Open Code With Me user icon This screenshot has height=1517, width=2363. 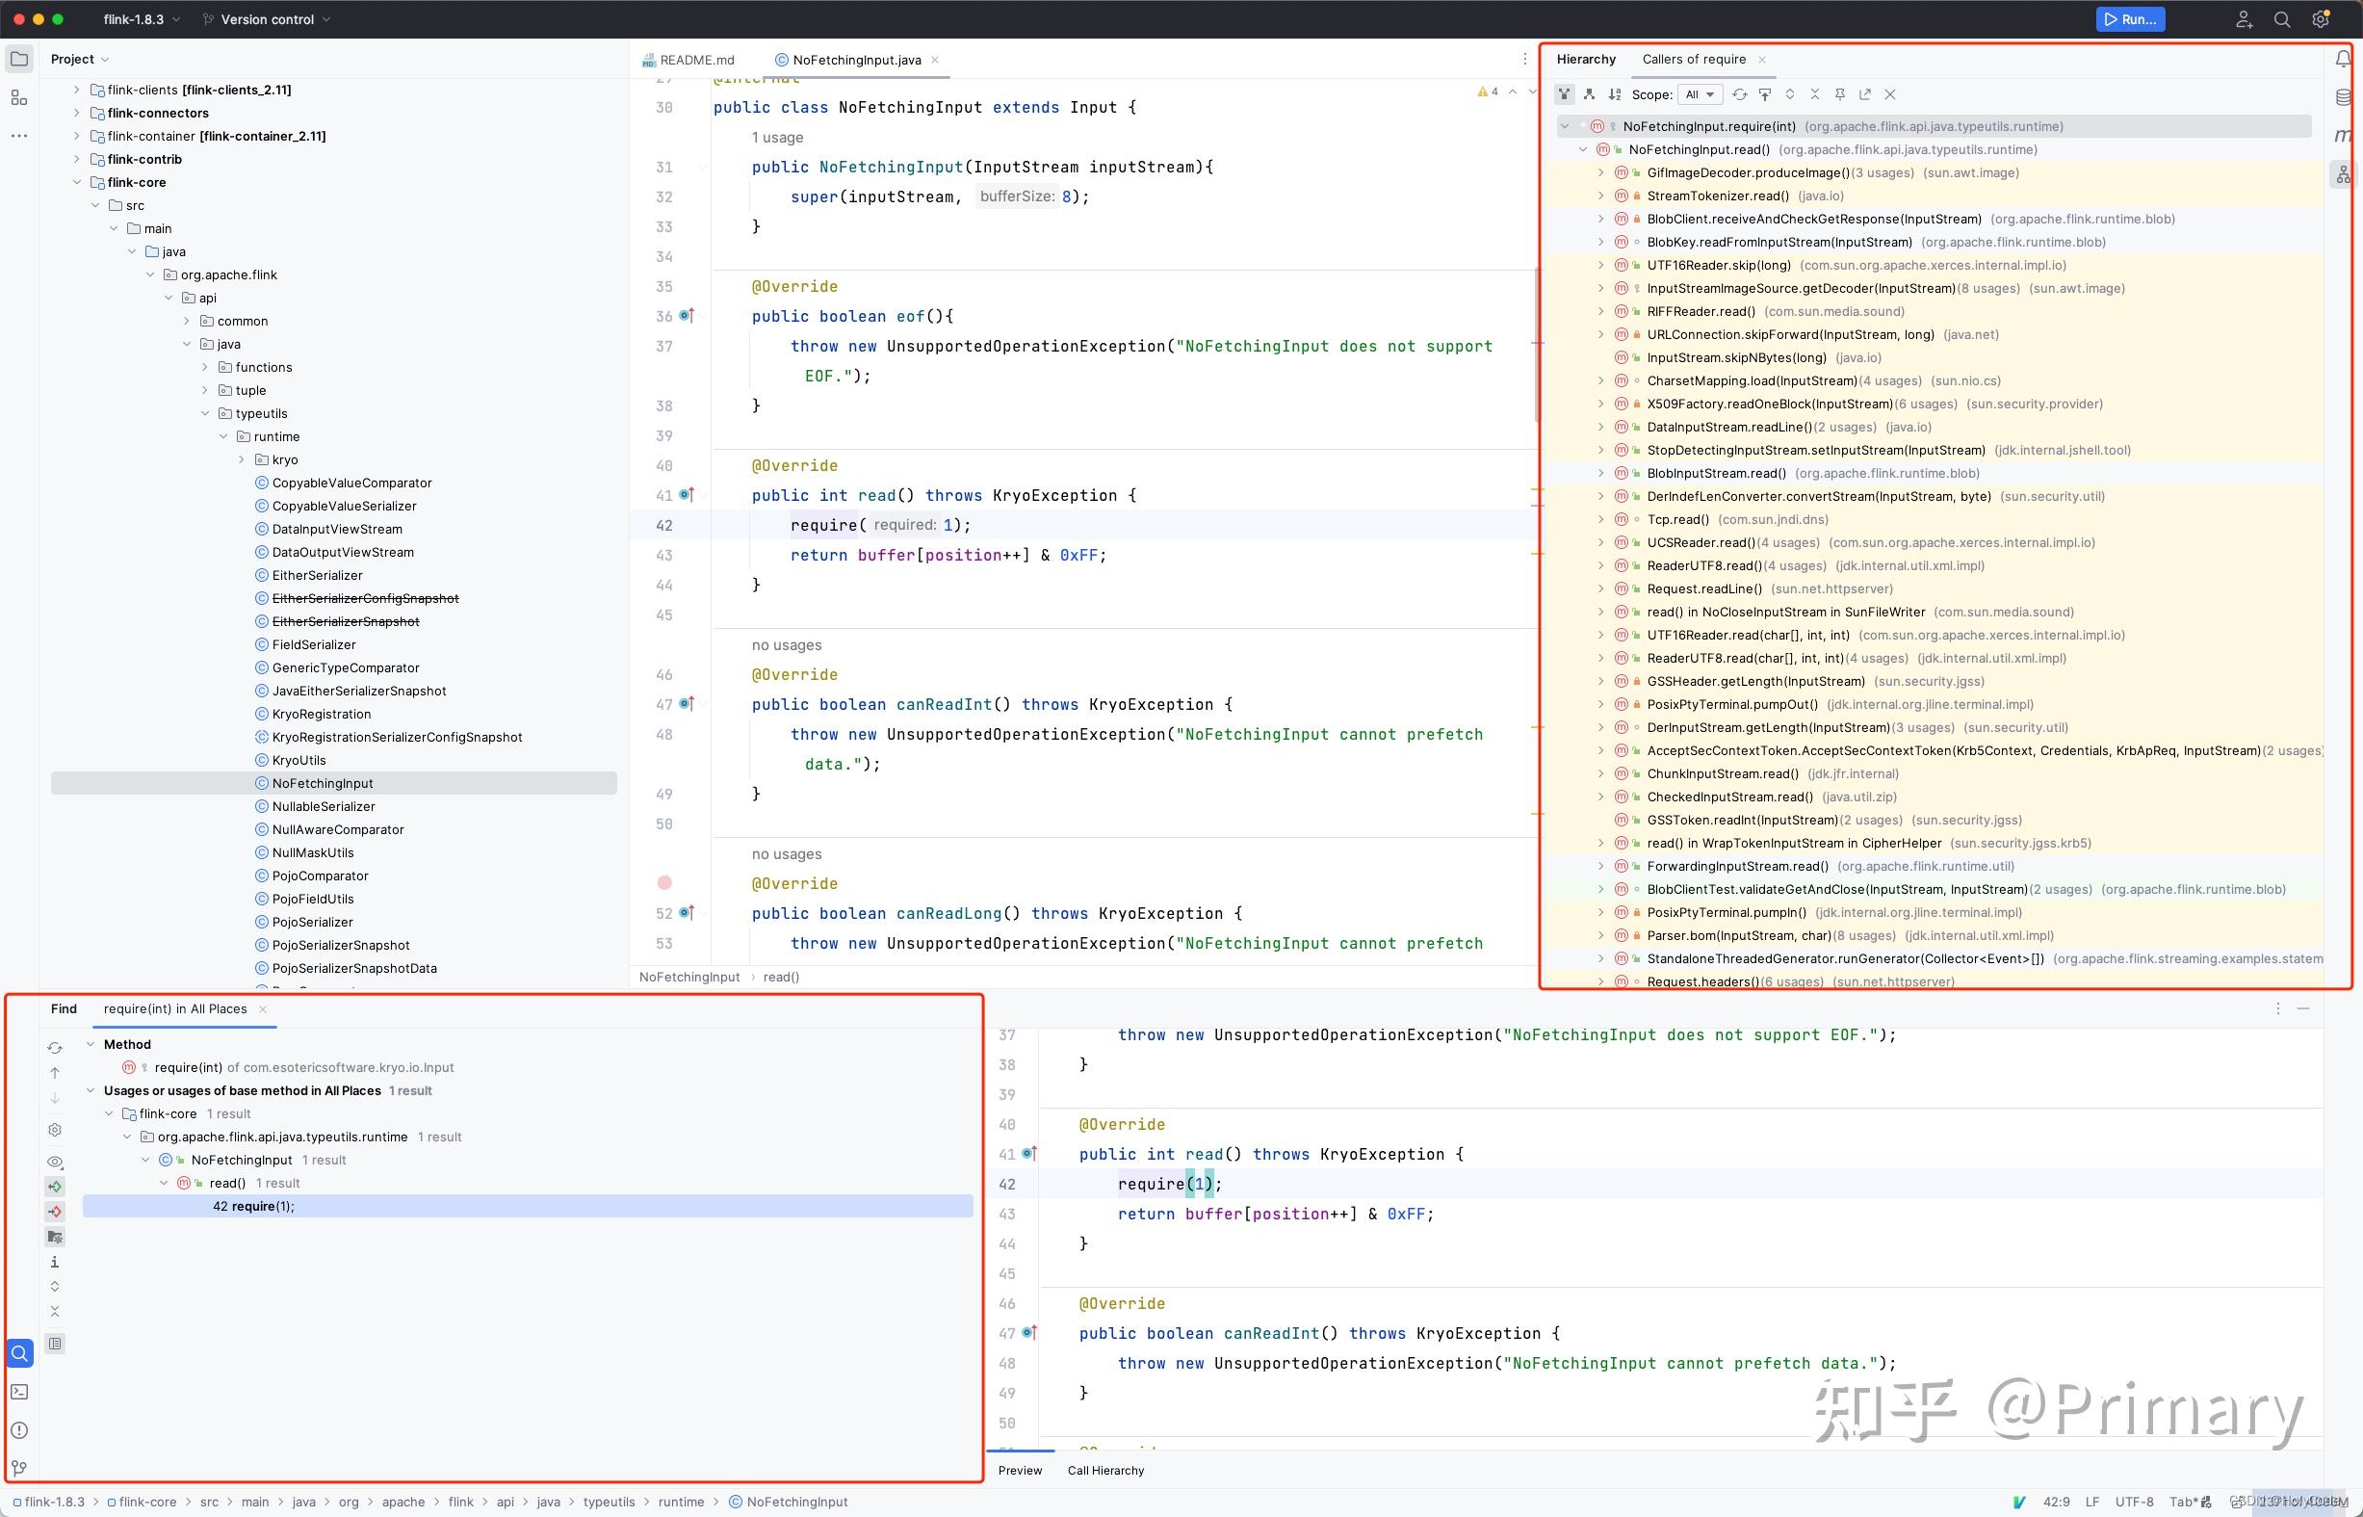[x=2245, y=18]
